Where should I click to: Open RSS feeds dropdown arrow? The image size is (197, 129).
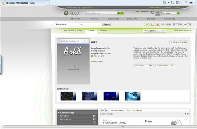pos(182,2)
